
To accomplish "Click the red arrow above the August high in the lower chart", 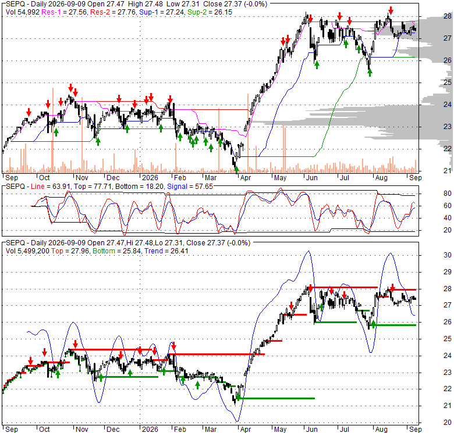I will coord(392,287).
